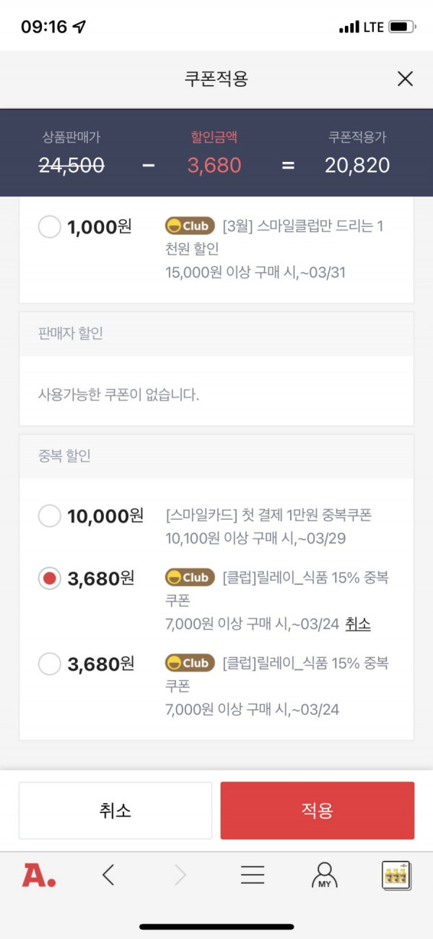This screenshot has width=433, height=939.
Task: Choose the unselected 3,680원 coupon radio
Action: pyautogui.click(x=49, y=664)
